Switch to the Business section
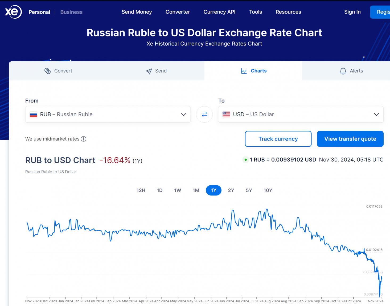The image size is (390, 306). point(71,12)
